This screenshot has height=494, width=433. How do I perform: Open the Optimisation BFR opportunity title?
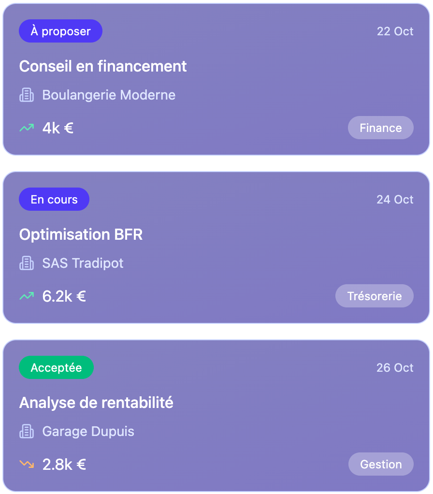click(81, 234)
